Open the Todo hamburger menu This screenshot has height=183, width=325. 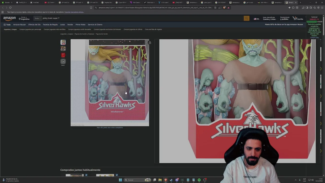tap(7, 25)
